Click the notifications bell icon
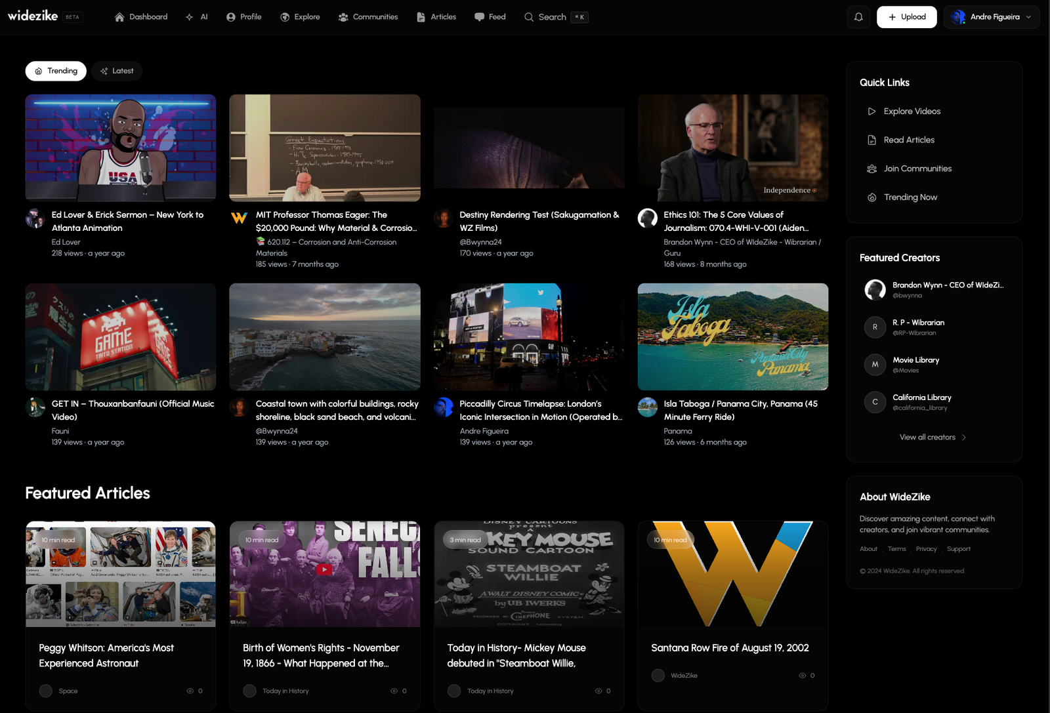 (858, 17)
